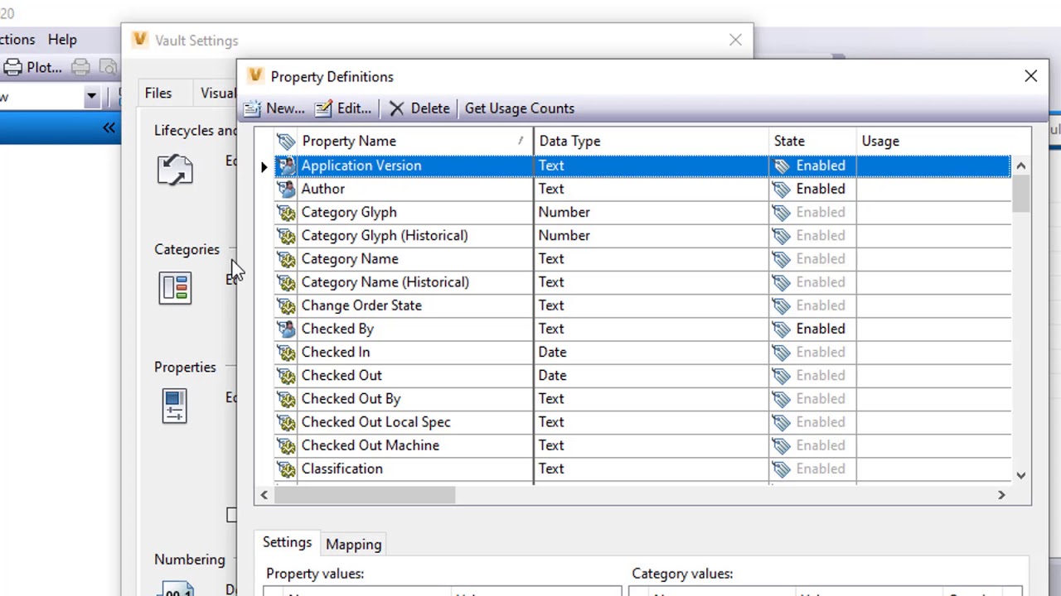Image resolution: width=1061 pixels, height=596 pixels.
Task: Click the Delete property toolbar button
Action: [x=419, y=108]
